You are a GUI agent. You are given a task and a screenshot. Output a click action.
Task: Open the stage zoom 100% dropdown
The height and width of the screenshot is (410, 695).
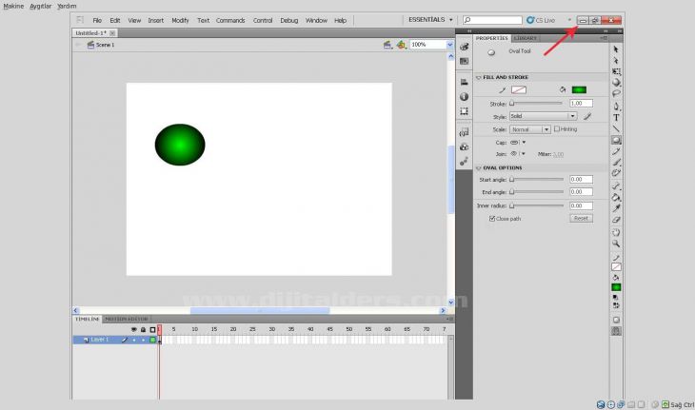[x=450, y=45]
